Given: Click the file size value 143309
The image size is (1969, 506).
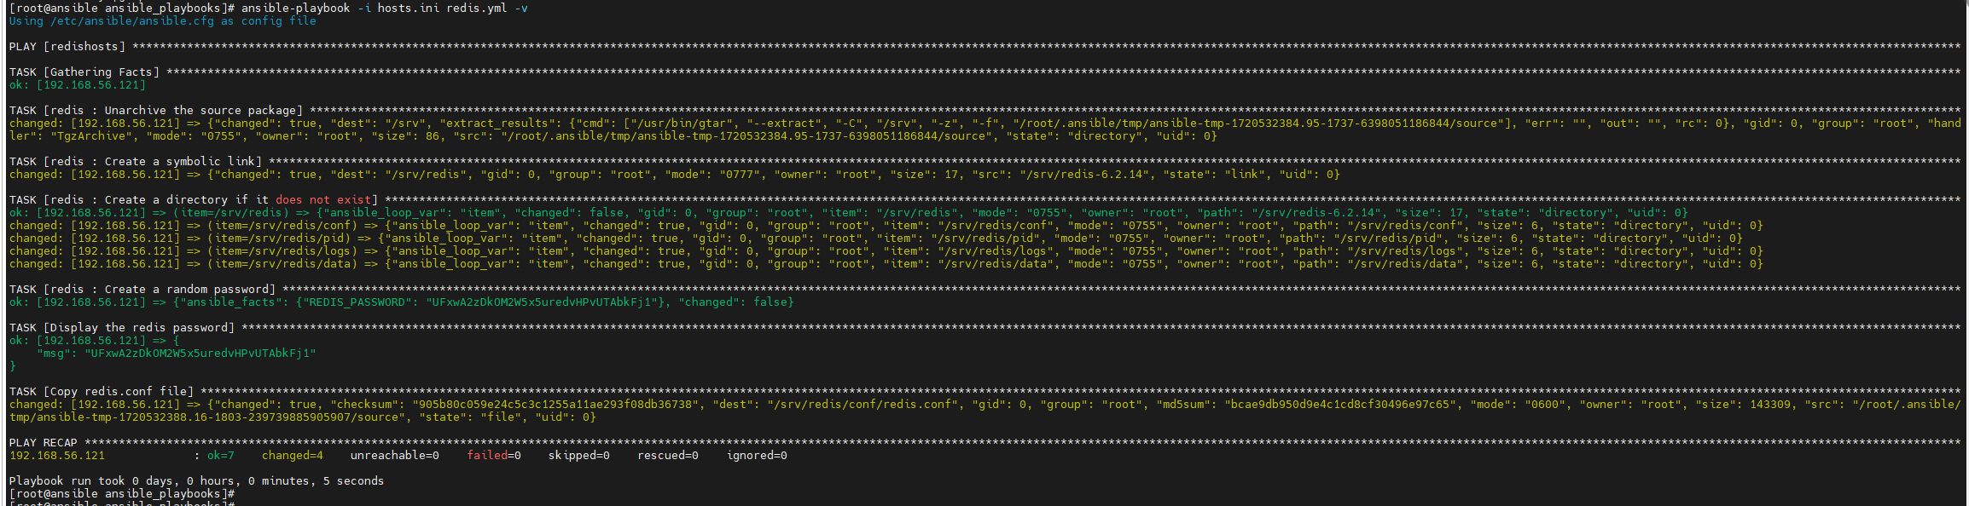Looking at the screenshot, I should (1770, 405).
